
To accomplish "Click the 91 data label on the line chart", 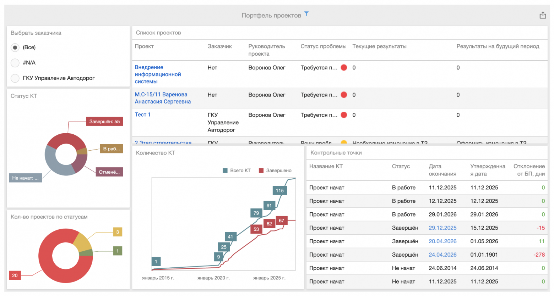I will pos(269,206).
